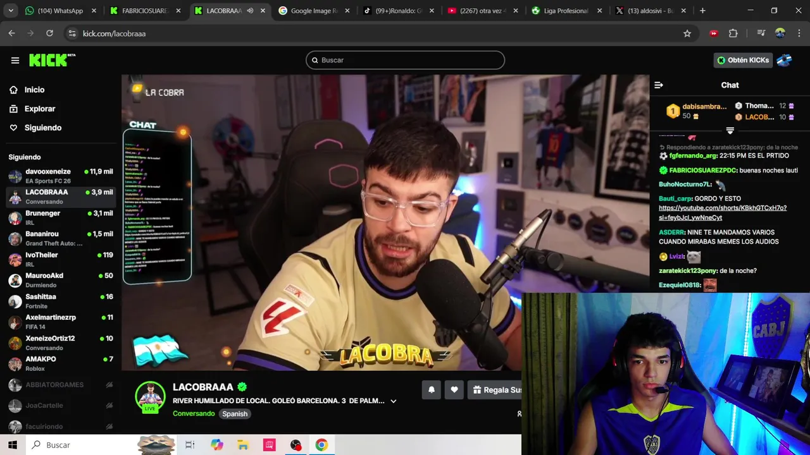Open the Conversando category link

click(194, 414)
